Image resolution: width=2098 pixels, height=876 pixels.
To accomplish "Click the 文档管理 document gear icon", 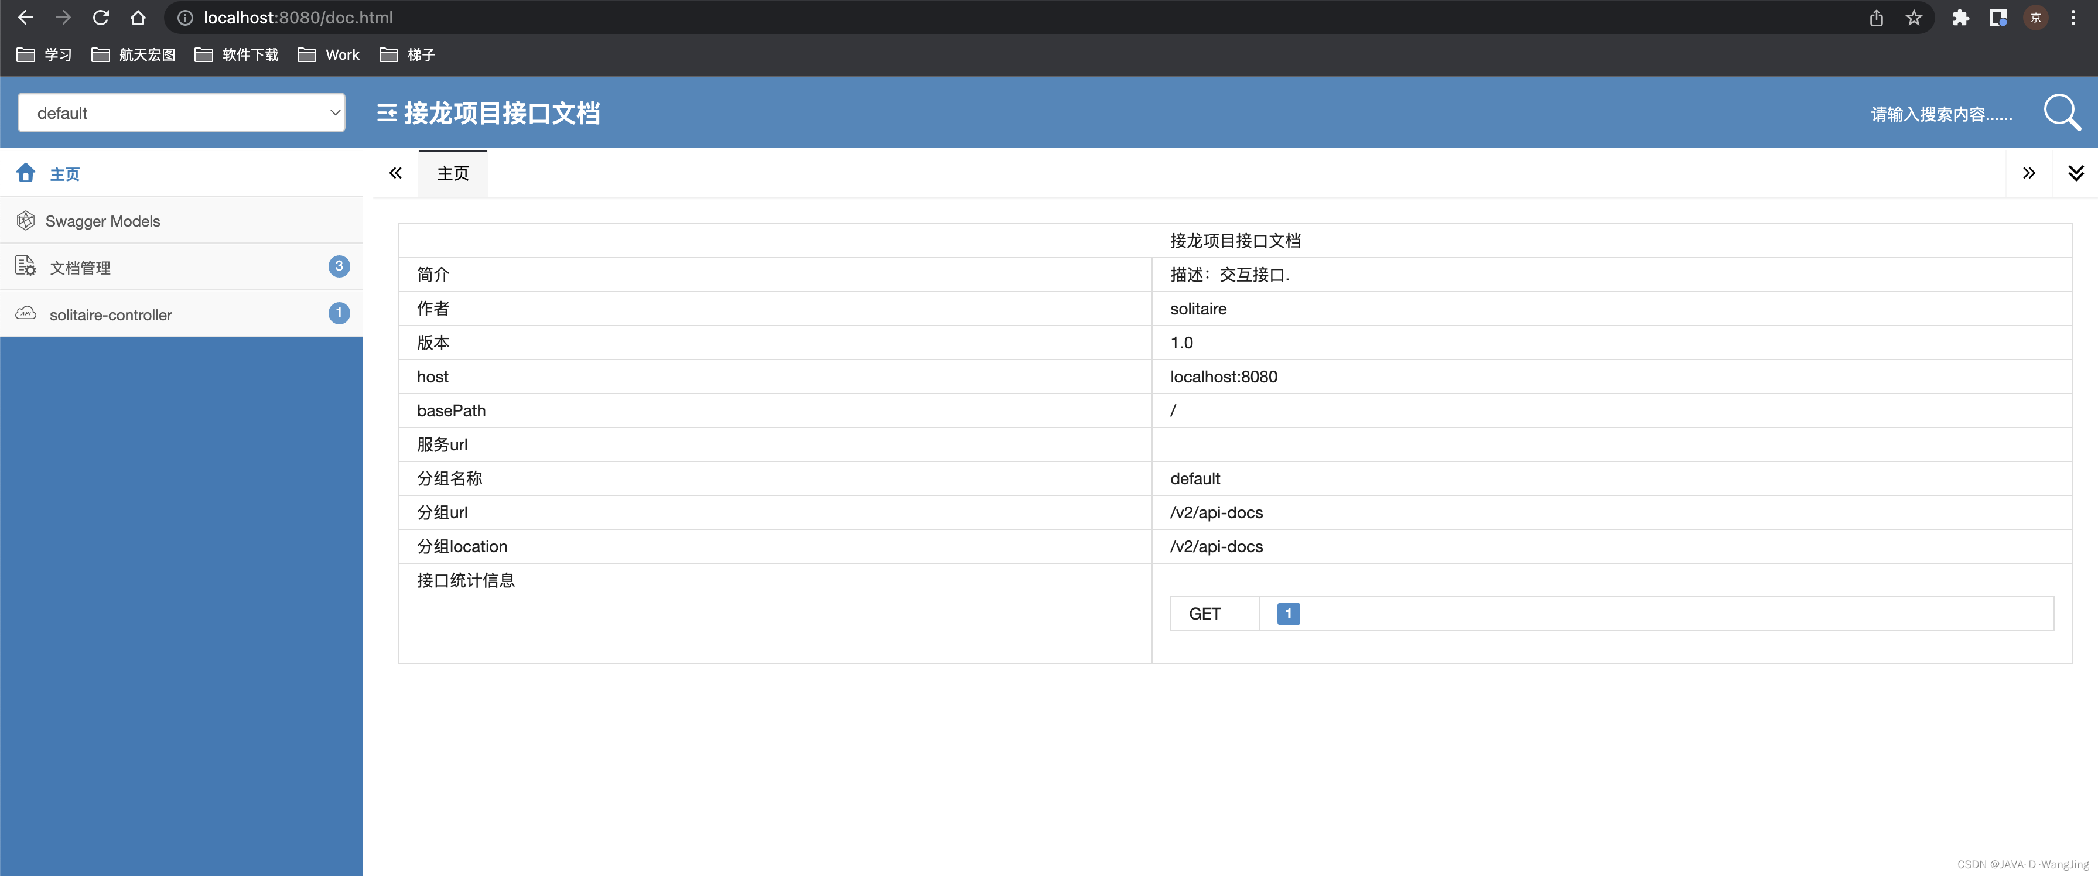I will point(26,266).
